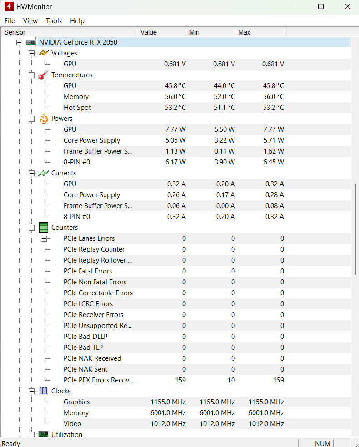Open the View menu
This screenshot has width=359, height=447.
click(x=30, y=21)
